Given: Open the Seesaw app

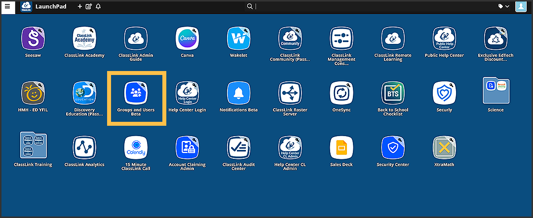Looking at the screenshot, I should (33, 38).
